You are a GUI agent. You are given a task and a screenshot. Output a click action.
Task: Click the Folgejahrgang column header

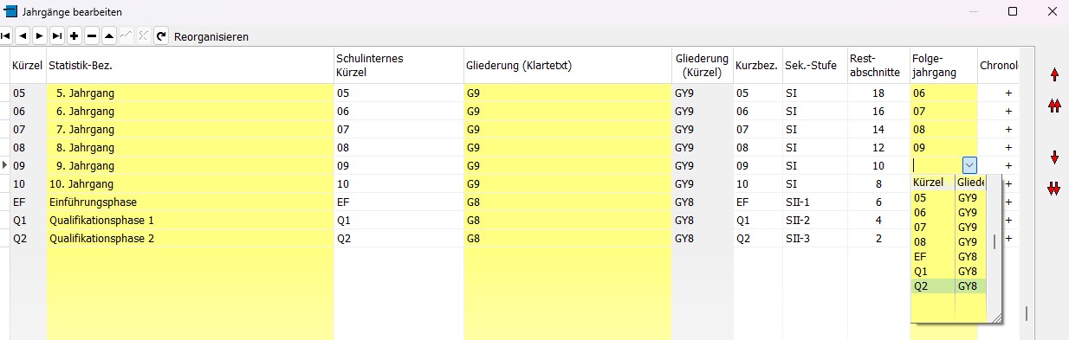coord(943,66)
